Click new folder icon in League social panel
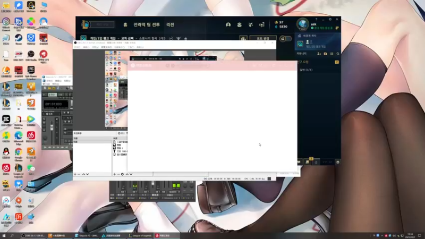425x239 pixels. (325, 54)
